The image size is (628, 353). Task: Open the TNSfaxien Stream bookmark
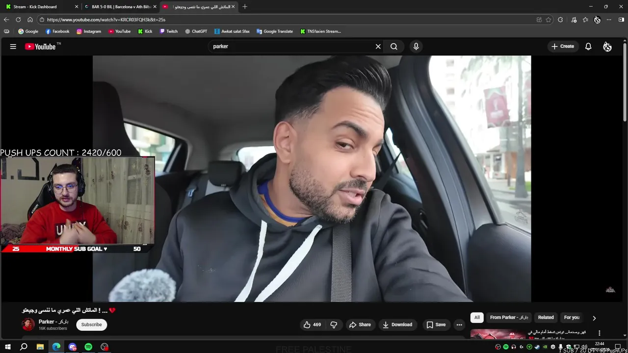coord(320,31)
